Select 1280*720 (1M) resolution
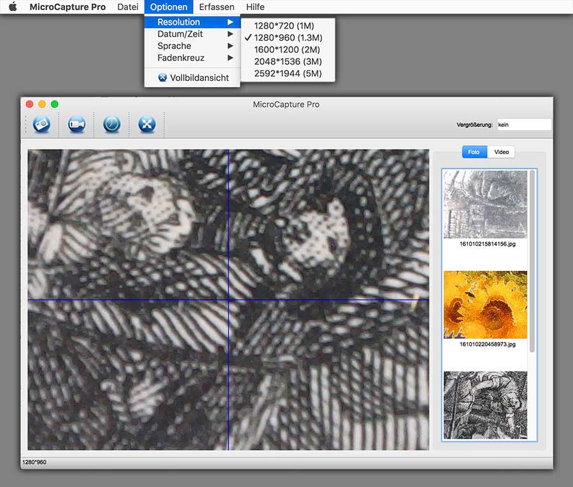This screenshot has width=573, height=487. pyautogui.click(x=283, y=25)
